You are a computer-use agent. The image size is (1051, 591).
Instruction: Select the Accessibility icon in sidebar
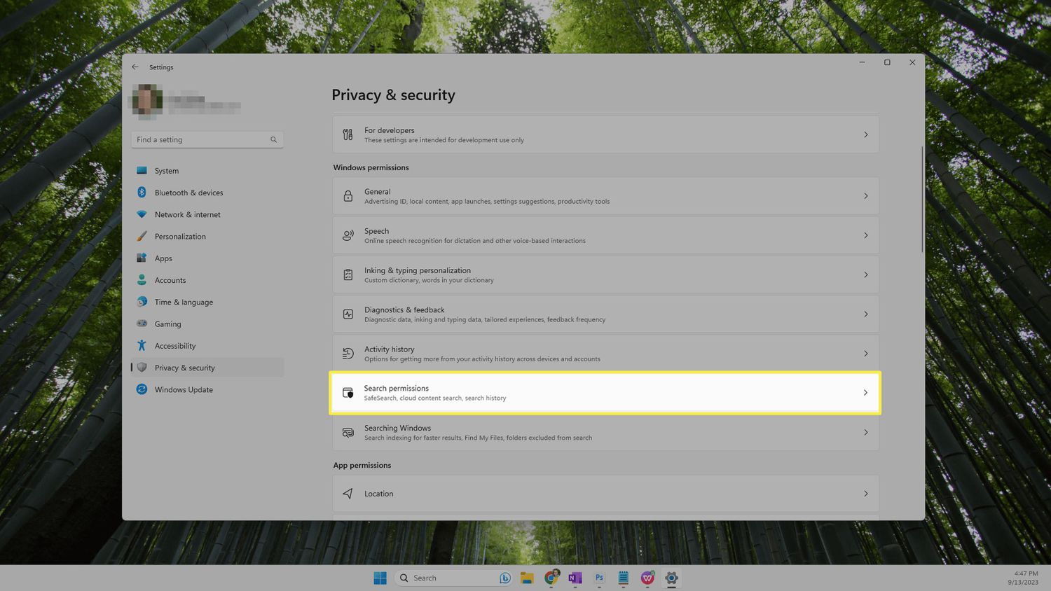tap(142, 346)
